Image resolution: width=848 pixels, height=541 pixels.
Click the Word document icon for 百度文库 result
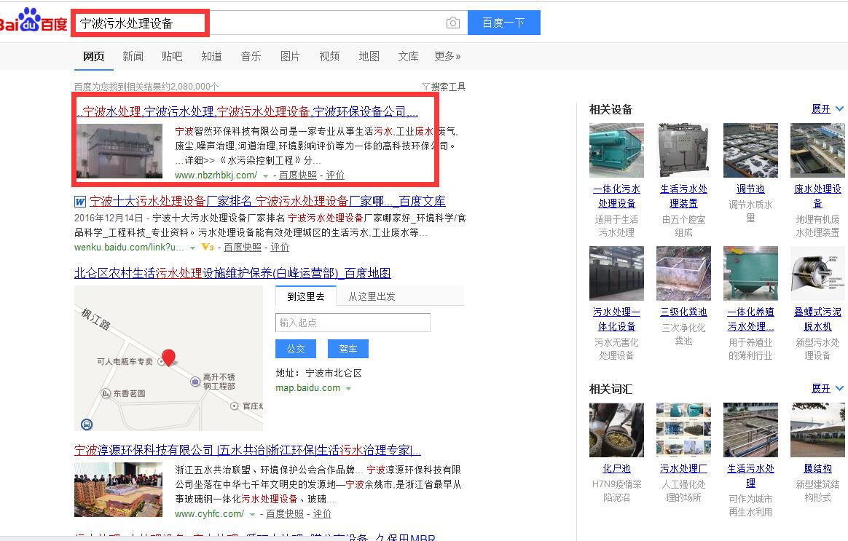80,202
